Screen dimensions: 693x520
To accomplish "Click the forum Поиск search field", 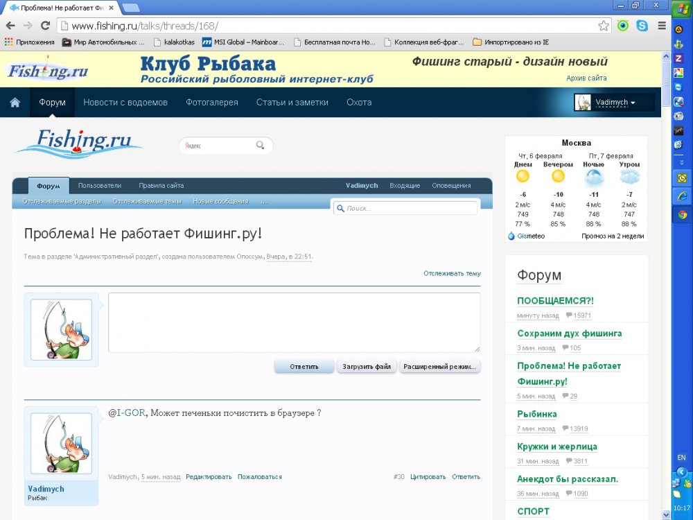I will [x=409, y=208].
